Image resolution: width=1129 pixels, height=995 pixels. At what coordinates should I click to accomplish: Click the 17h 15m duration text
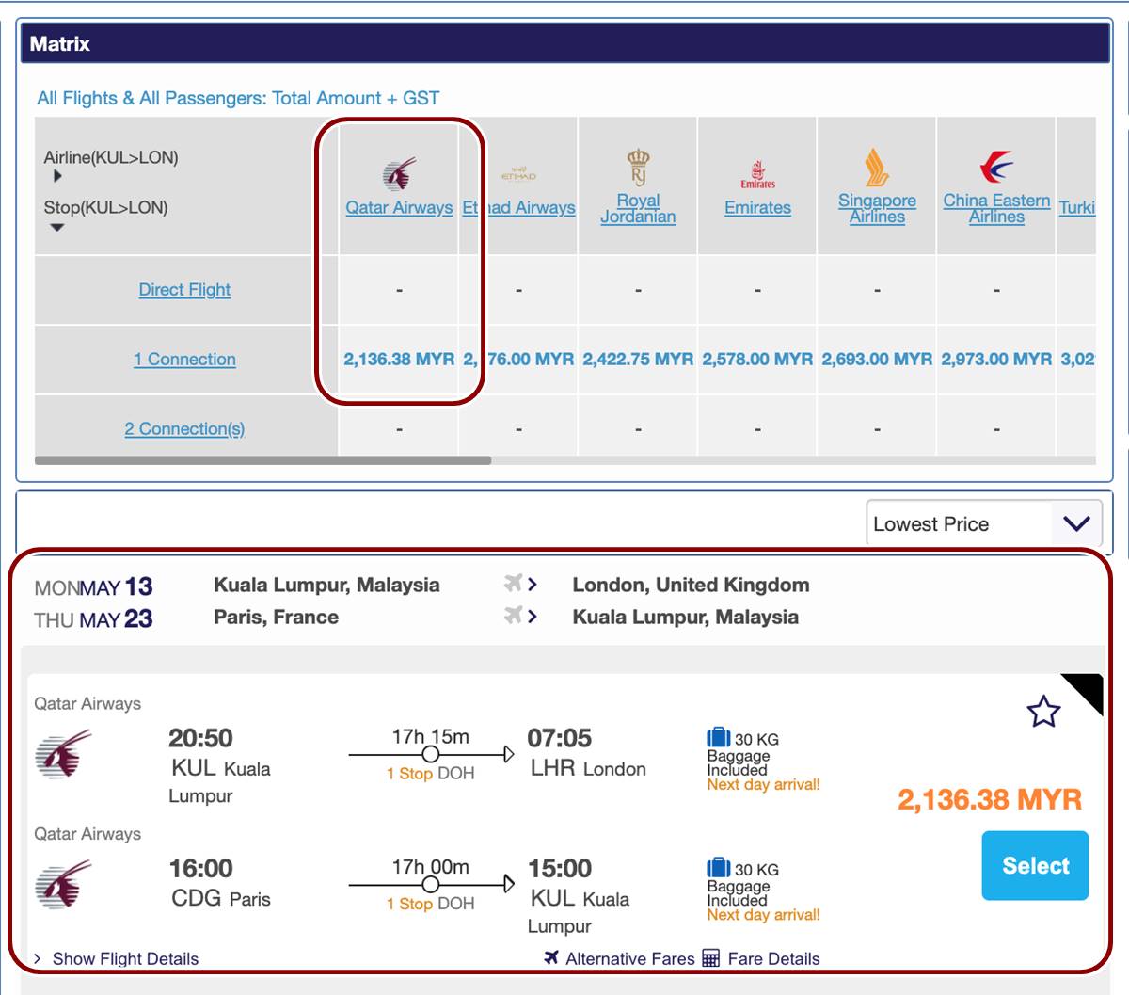click(430, 736)
